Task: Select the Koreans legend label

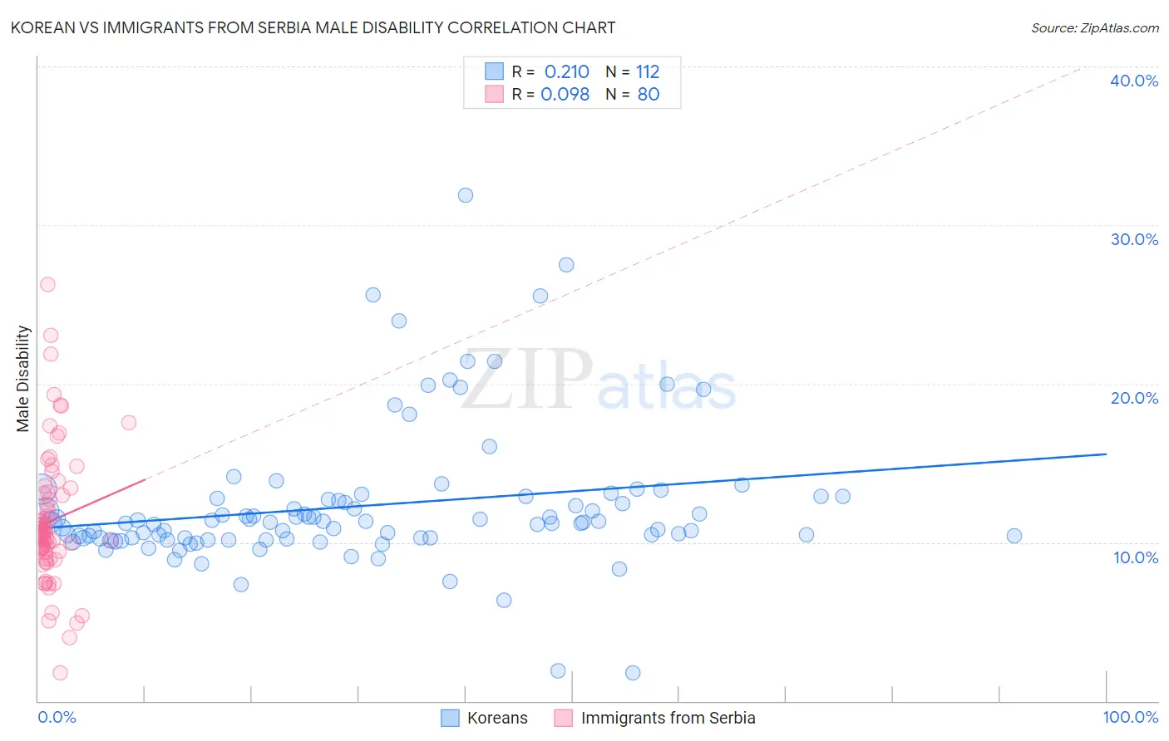Action: (497, 718)
